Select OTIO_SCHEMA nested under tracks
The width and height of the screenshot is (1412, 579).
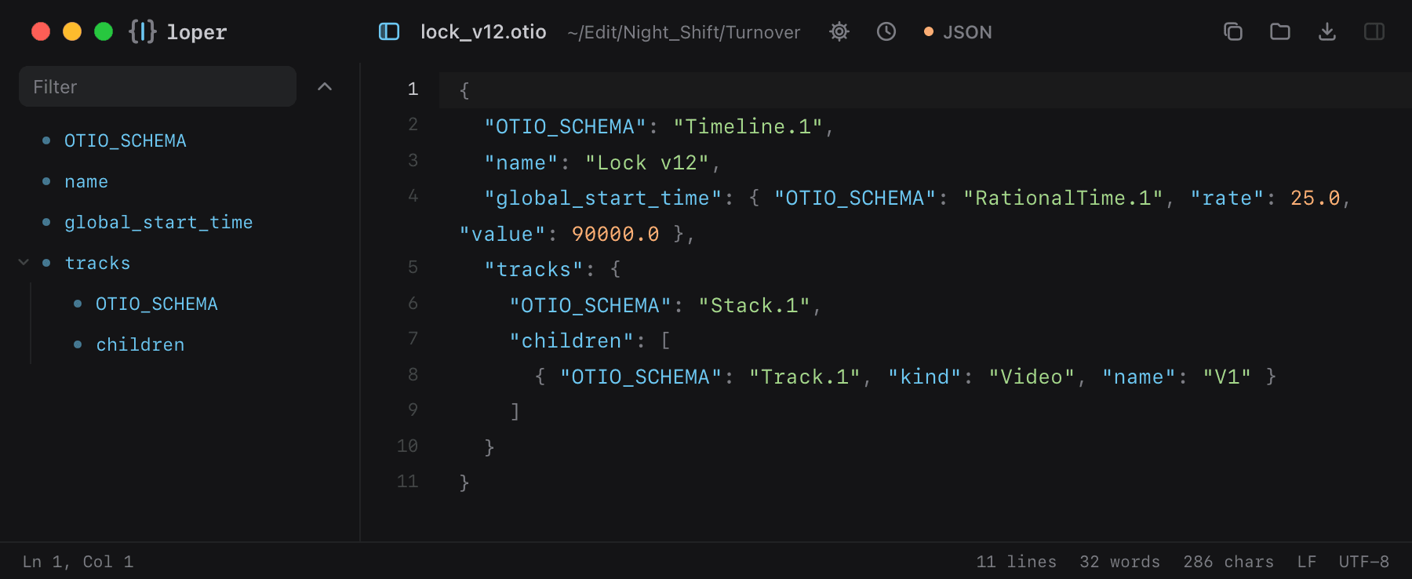[x=157, y=304]
